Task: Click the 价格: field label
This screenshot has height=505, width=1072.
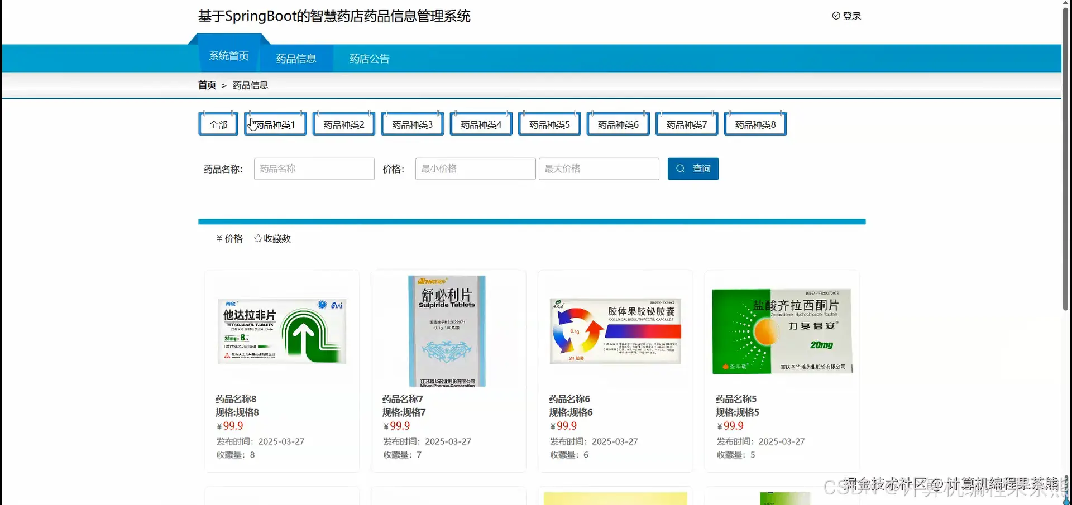Action: pyautogui.click(x=394, y=169)
